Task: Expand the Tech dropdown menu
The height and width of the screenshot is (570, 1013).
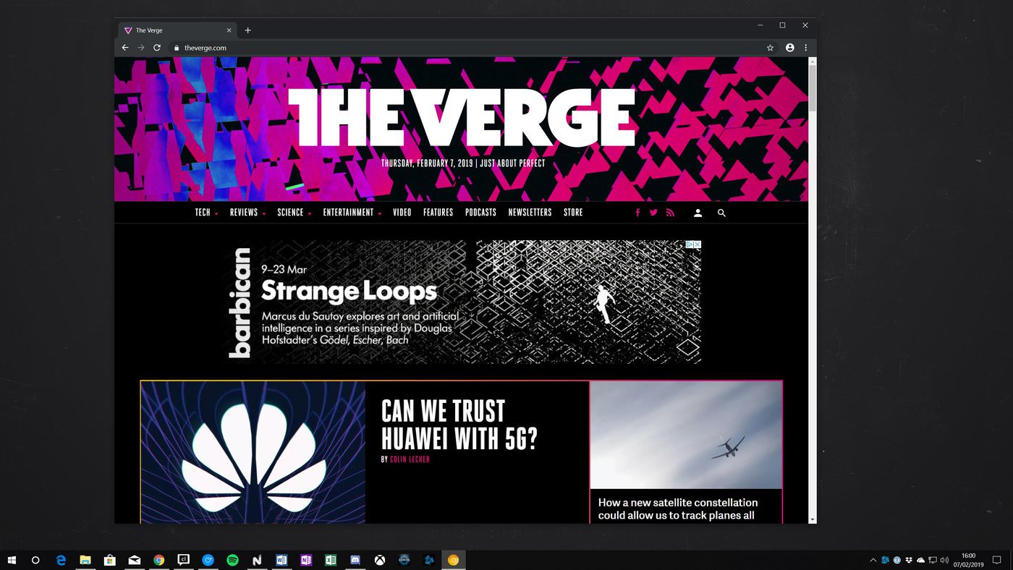Action: [x=206, y=213]
